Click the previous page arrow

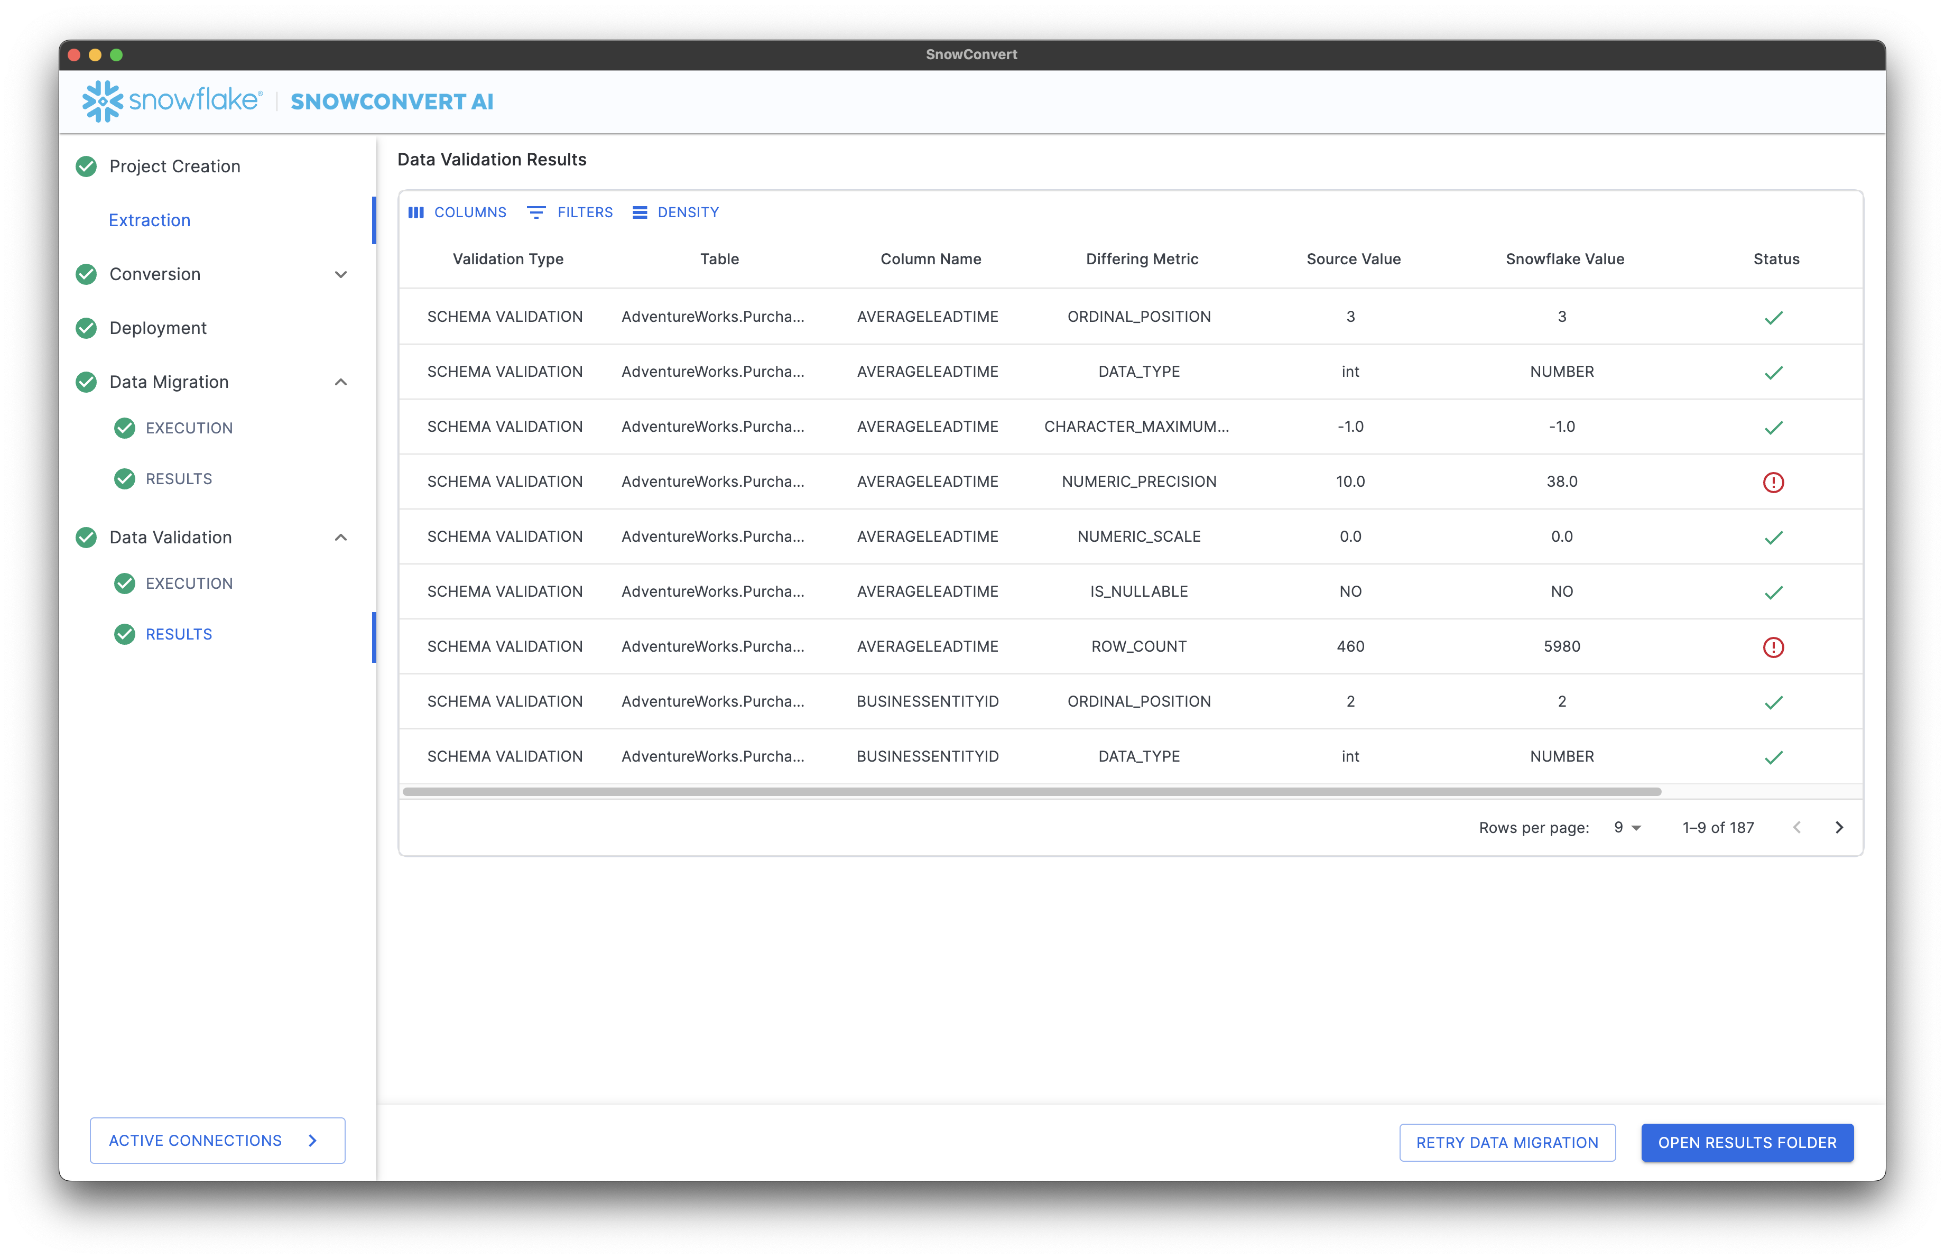click(x=1797, y=827)
